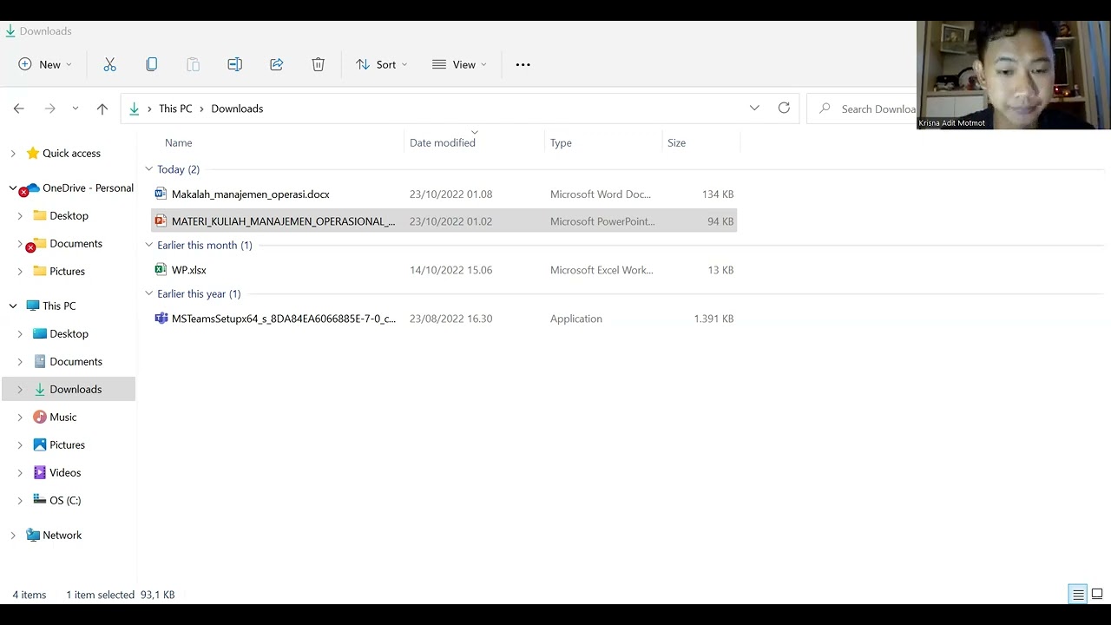Expand the OS (C:) tree node chevron
The width and height of the screenshot is (1111, 625).
[20, 501]
